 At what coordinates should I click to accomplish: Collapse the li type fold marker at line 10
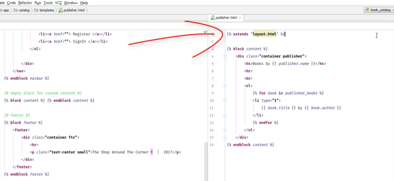pos(225,100)
